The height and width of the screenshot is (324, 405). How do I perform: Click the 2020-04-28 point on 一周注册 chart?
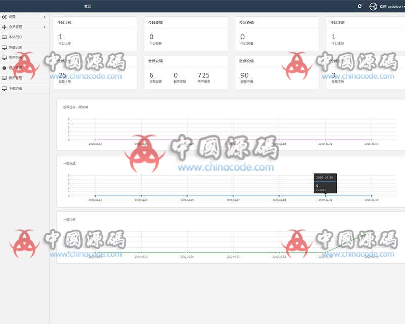coord(279,252)
